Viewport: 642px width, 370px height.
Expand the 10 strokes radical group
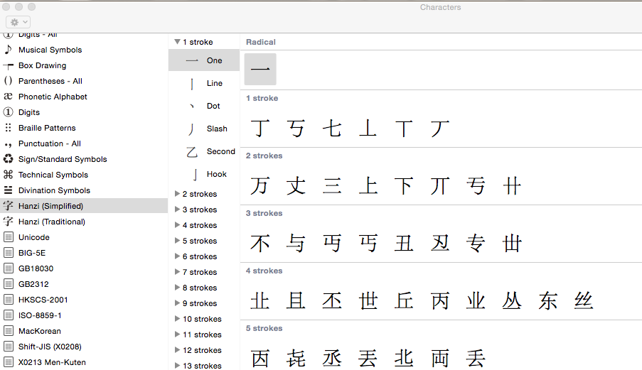[177, 319]
